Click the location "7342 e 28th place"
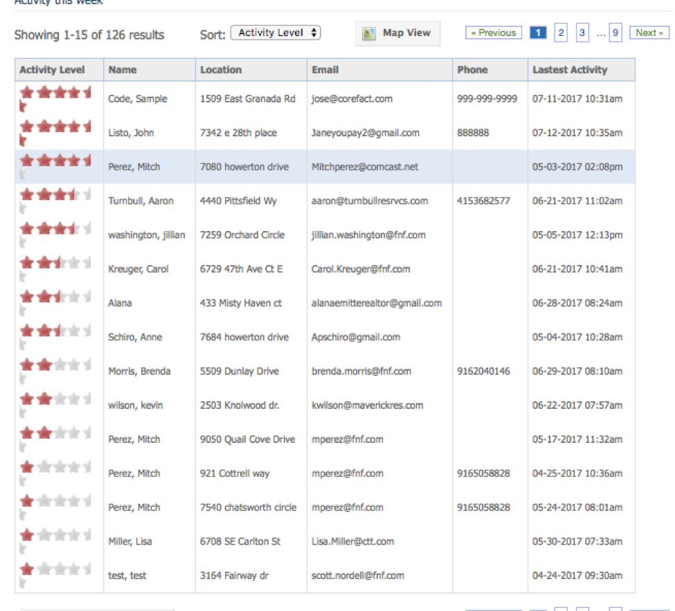675x611 pixels. [x=238, y=133]
